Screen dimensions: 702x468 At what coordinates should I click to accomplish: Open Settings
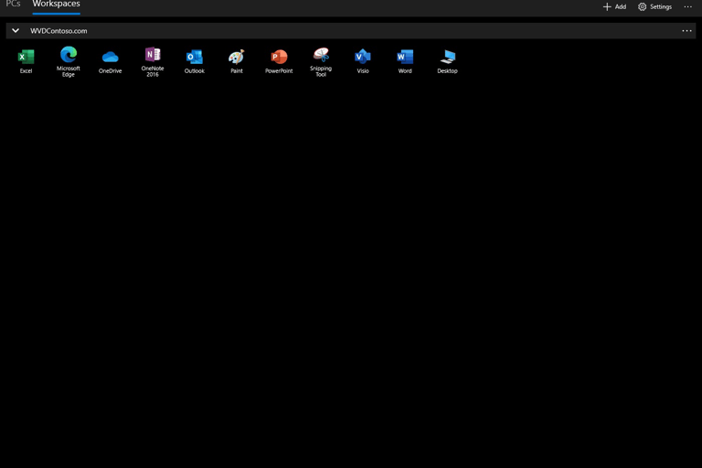point(655,6)
